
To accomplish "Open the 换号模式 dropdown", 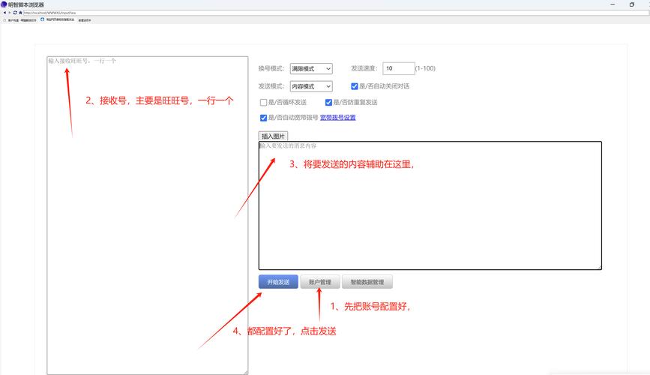I will 310,68.
